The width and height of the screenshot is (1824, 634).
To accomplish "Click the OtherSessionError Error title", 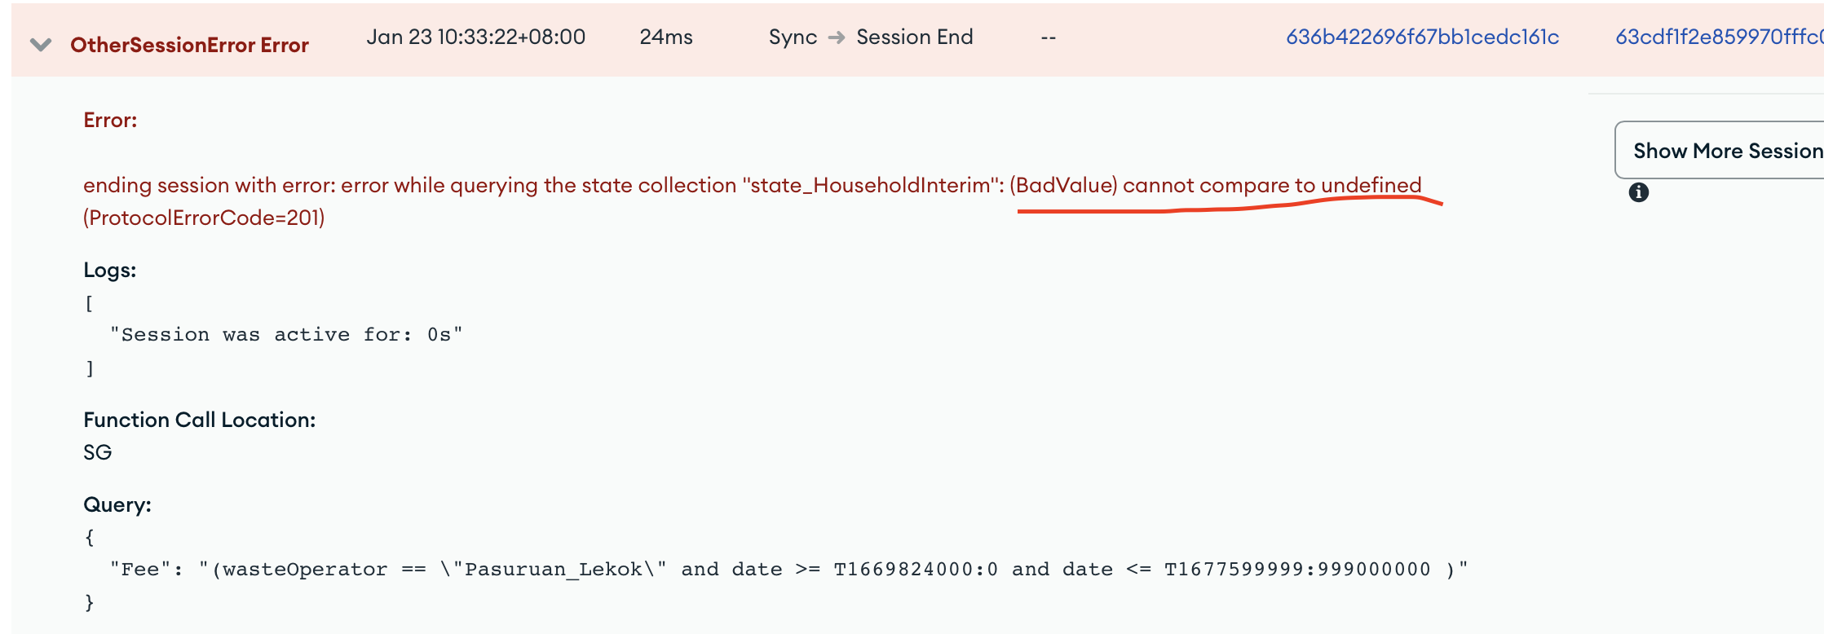I will (189, 45).
